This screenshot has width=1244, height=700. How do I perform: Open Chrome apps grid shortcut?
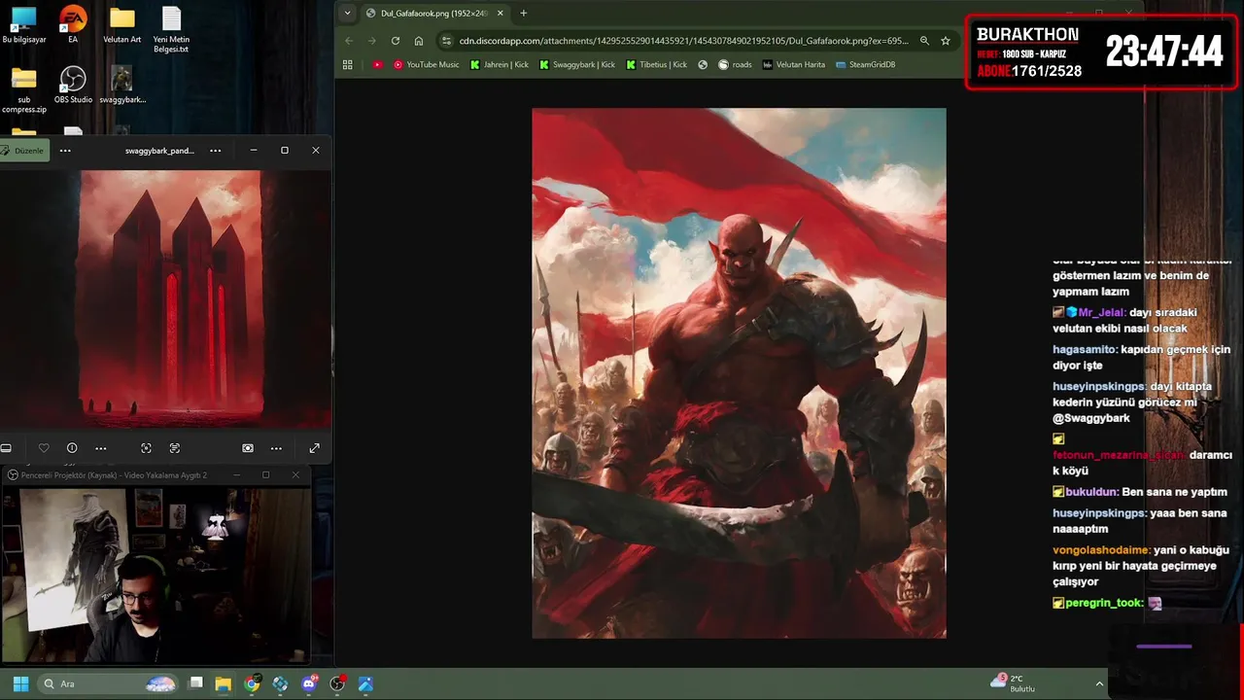pyautogui.click(x=348, y=65)
